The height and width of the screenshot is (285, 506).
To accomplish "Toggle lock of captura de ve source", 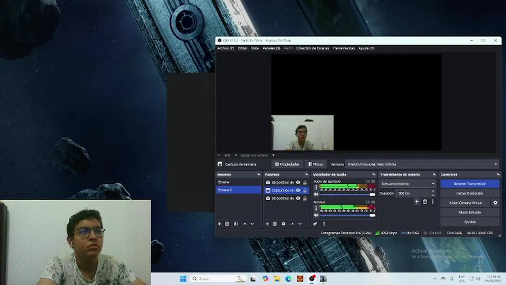I will (x=305, y=190).
